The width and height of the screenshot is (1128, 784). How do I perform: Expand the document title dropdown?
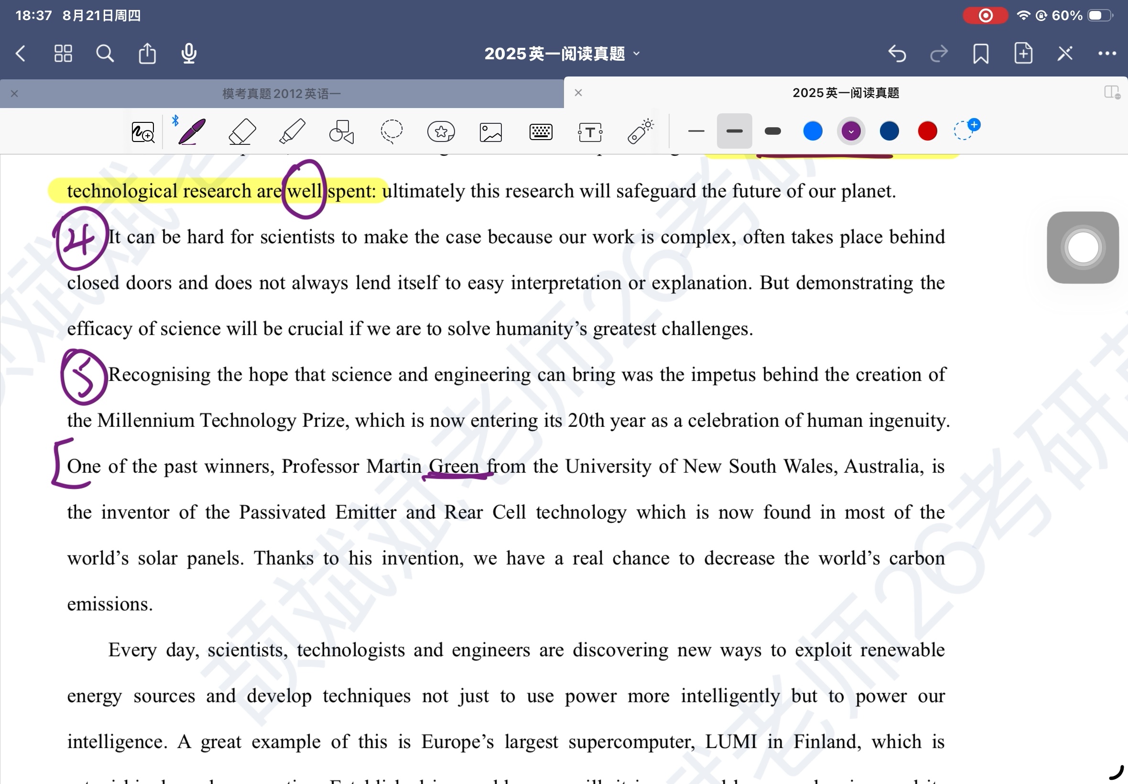click(x=637, y=53)
